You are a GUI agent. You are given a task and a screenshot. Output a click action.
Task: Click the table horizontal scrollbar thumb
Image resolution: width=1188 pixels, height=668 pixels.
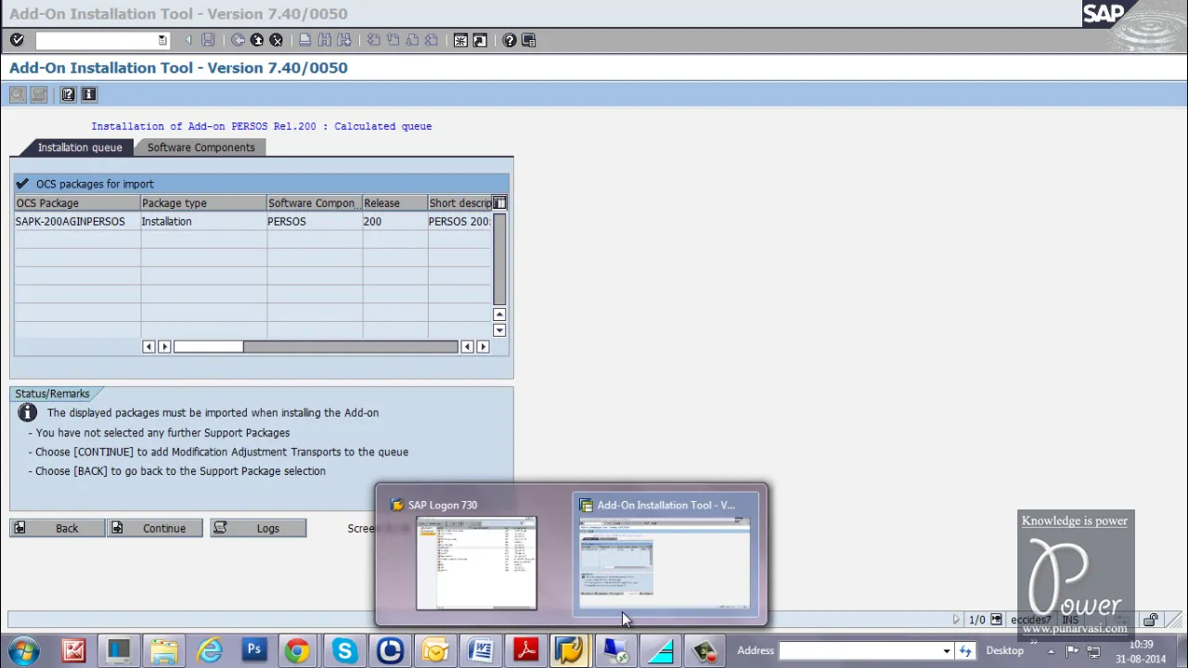pyautogui.click(x=208, y=346)
